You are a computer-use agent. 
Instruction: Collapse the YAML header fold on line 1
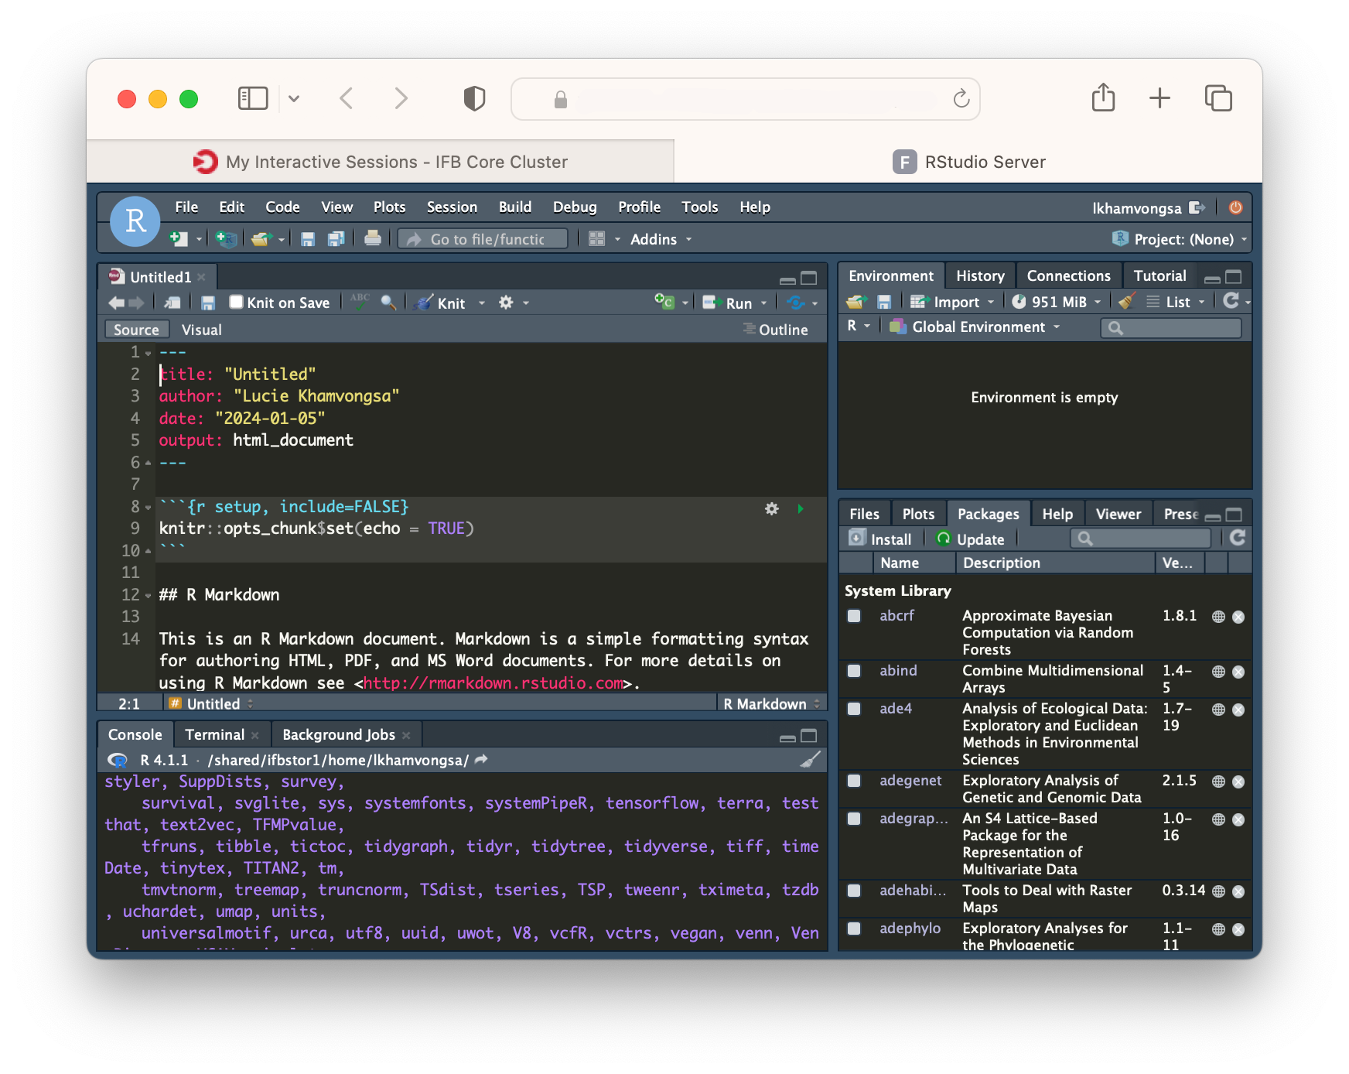pyautogui.click(x=148, y=353)
